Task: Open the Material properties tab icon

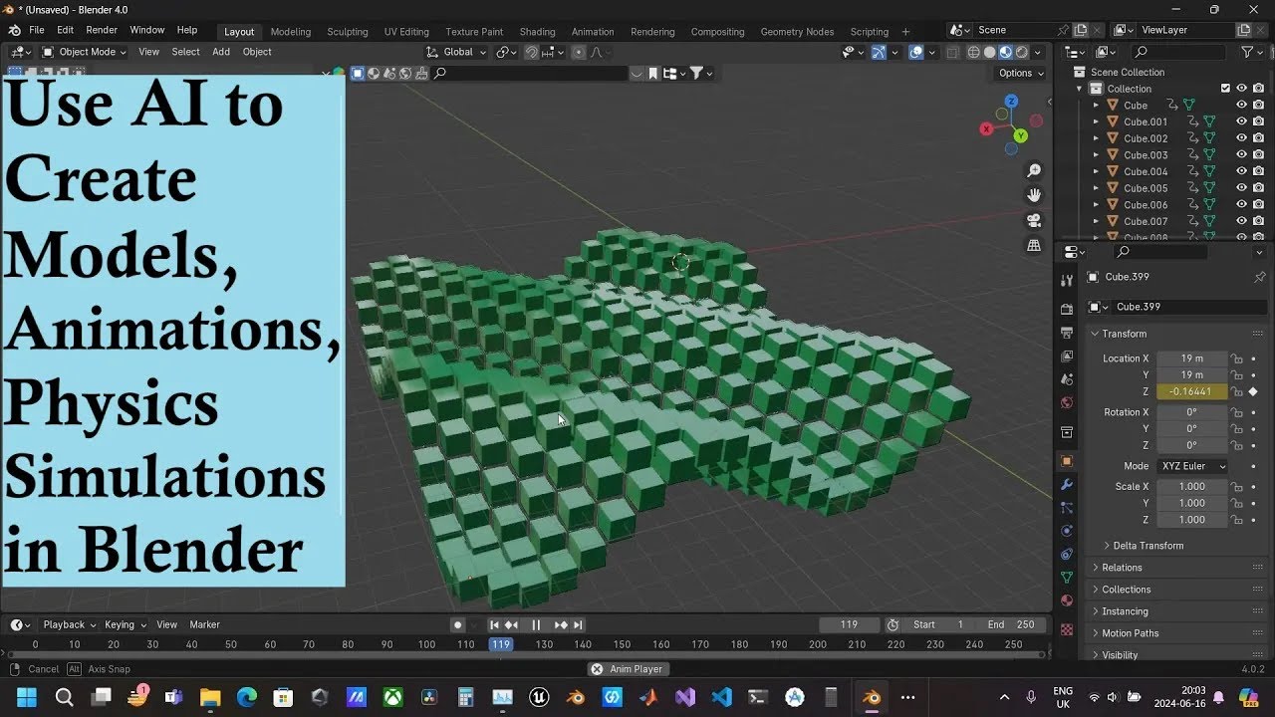Action: [1067, 600]
